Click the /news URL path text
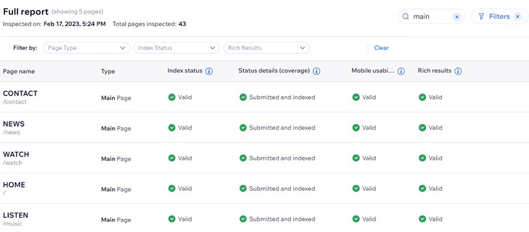 pos(11,132)
